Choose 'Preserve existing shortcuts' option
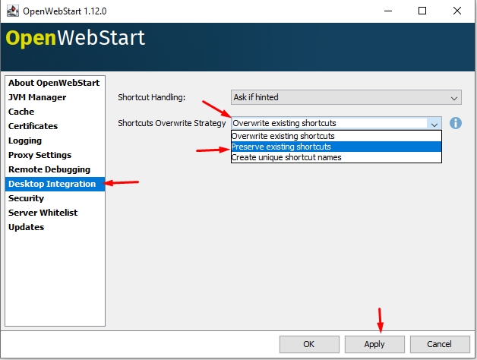The width and height of the screenshot is (477, 360). click(281, 147)
